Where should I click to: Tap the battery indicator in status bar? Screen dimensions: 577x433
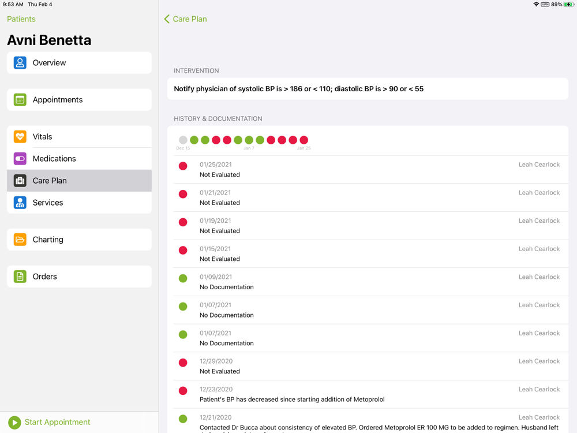point(568,5)
